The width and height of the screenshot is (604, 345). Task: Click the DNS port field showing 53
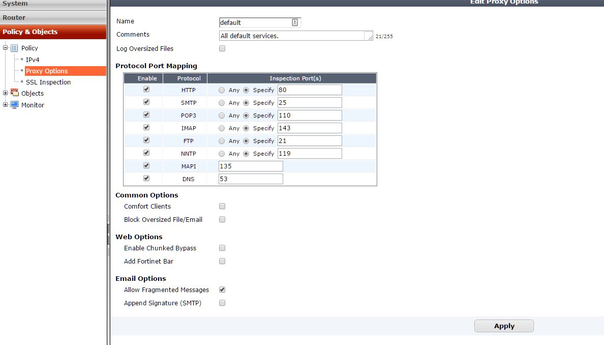click(251, 179)
